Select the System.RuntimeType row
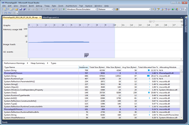This screenshot has width=189, height=125. [x=92, y=79]
